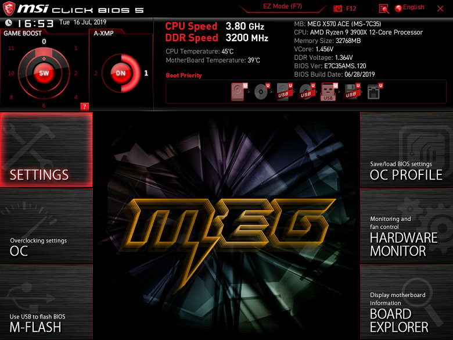
Task: Click Game Boost dial number 11
Action: 11,48
